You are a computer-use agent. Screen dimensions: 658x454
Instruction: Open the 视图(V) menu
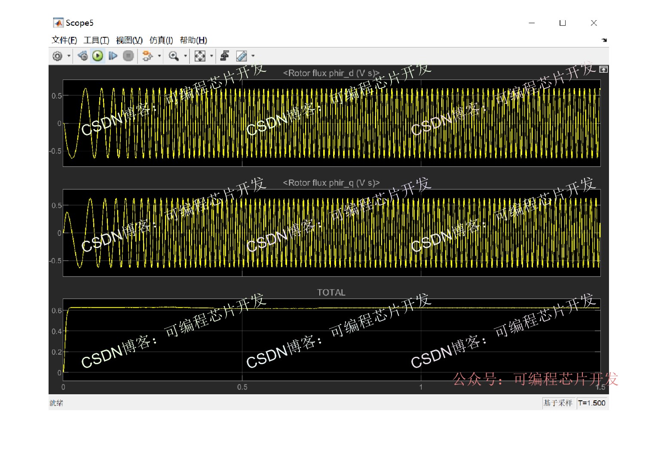[129, 40]
